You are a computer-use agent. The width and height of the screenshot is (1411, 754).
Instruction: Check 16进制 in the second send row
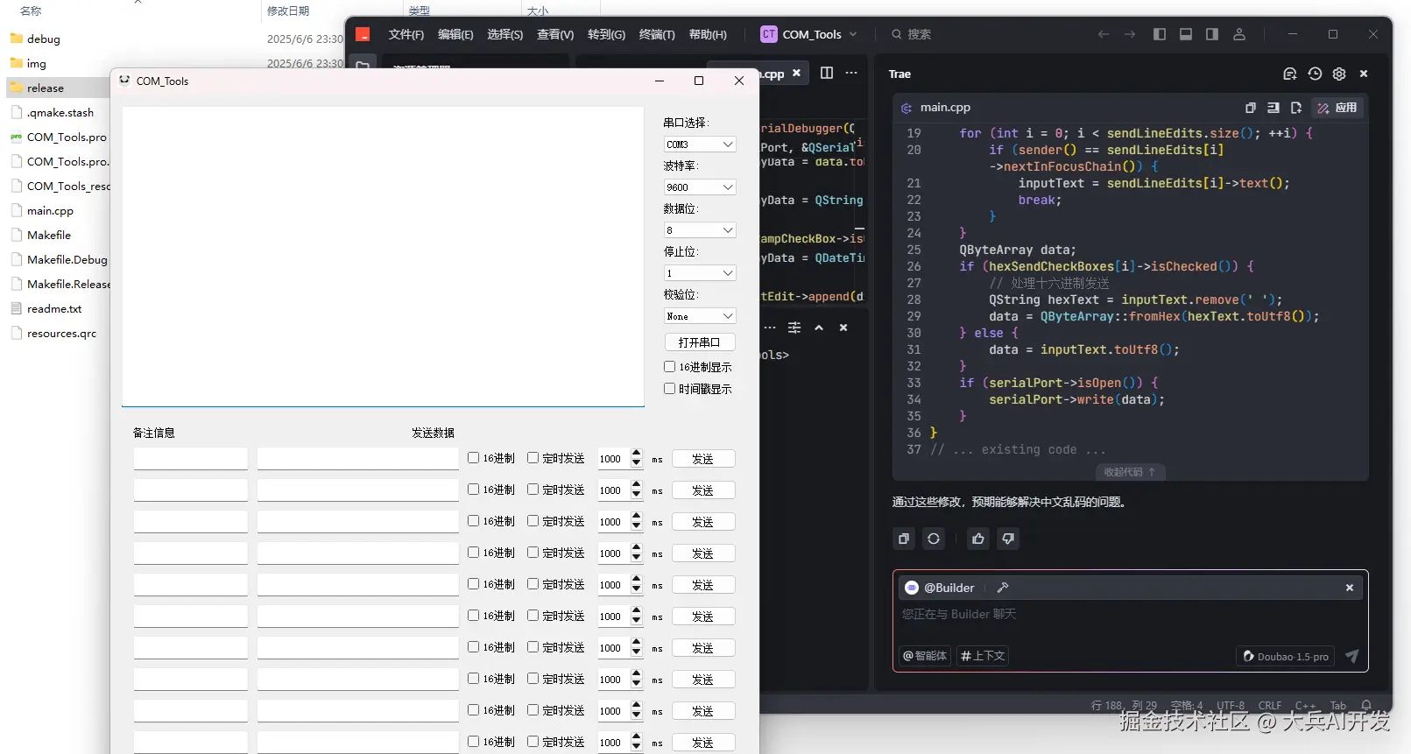point(473,490)
